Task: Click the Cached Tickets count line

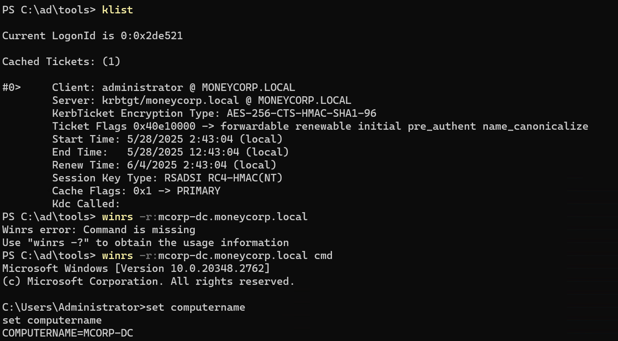Action: point(61,62)
